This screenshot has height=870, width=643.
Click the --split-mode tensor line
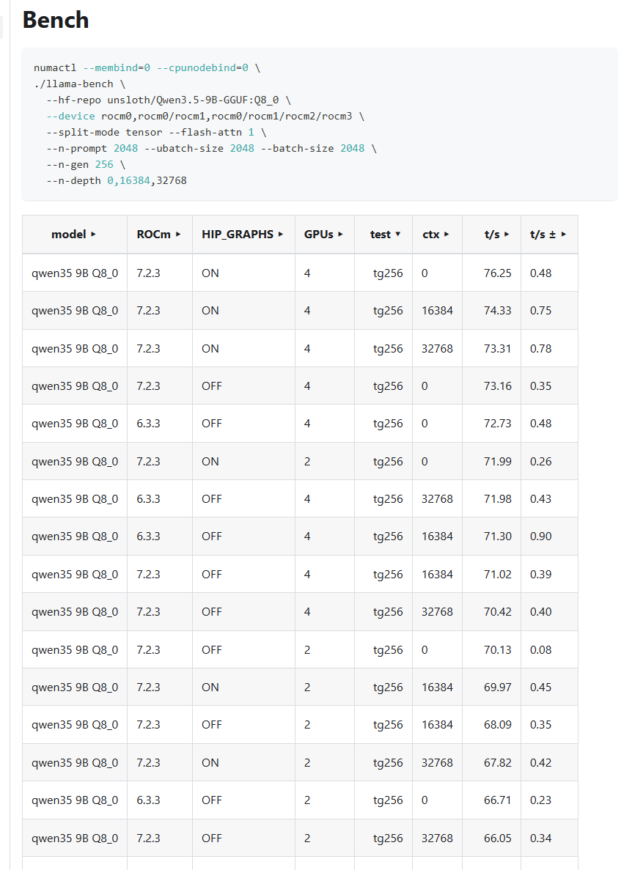click(x=157, y=132)
